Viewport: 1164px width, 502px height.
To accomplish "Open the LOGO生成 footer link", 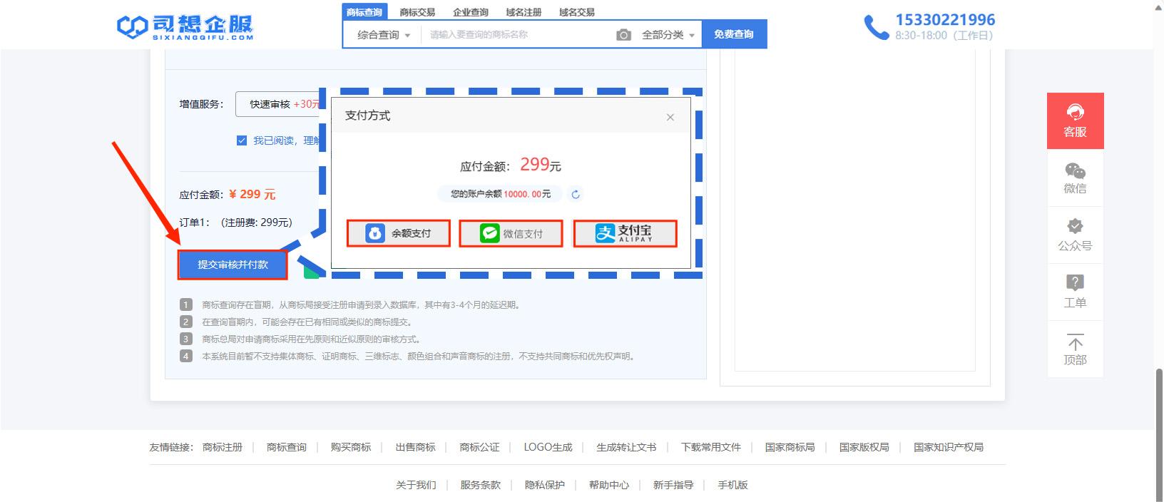I will click(548, 447).
